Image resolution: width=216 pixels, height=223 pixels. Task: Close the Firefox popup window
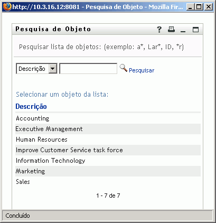tap(209, 7)
